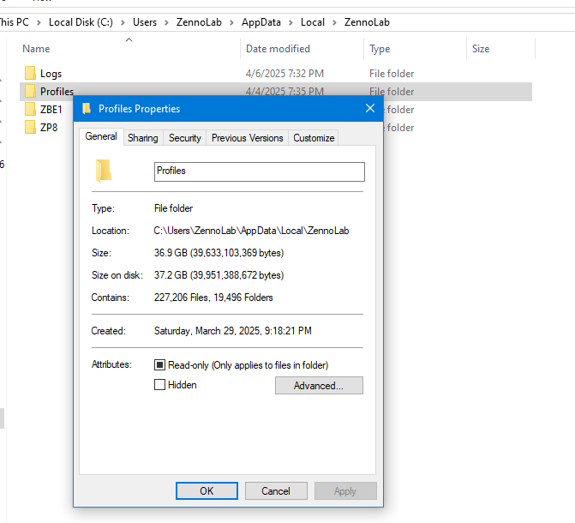Click the Location path C:\Users\ZennoLab\AppData\Local\ZennoLab
575x523 pixels.
click(252, 231)
